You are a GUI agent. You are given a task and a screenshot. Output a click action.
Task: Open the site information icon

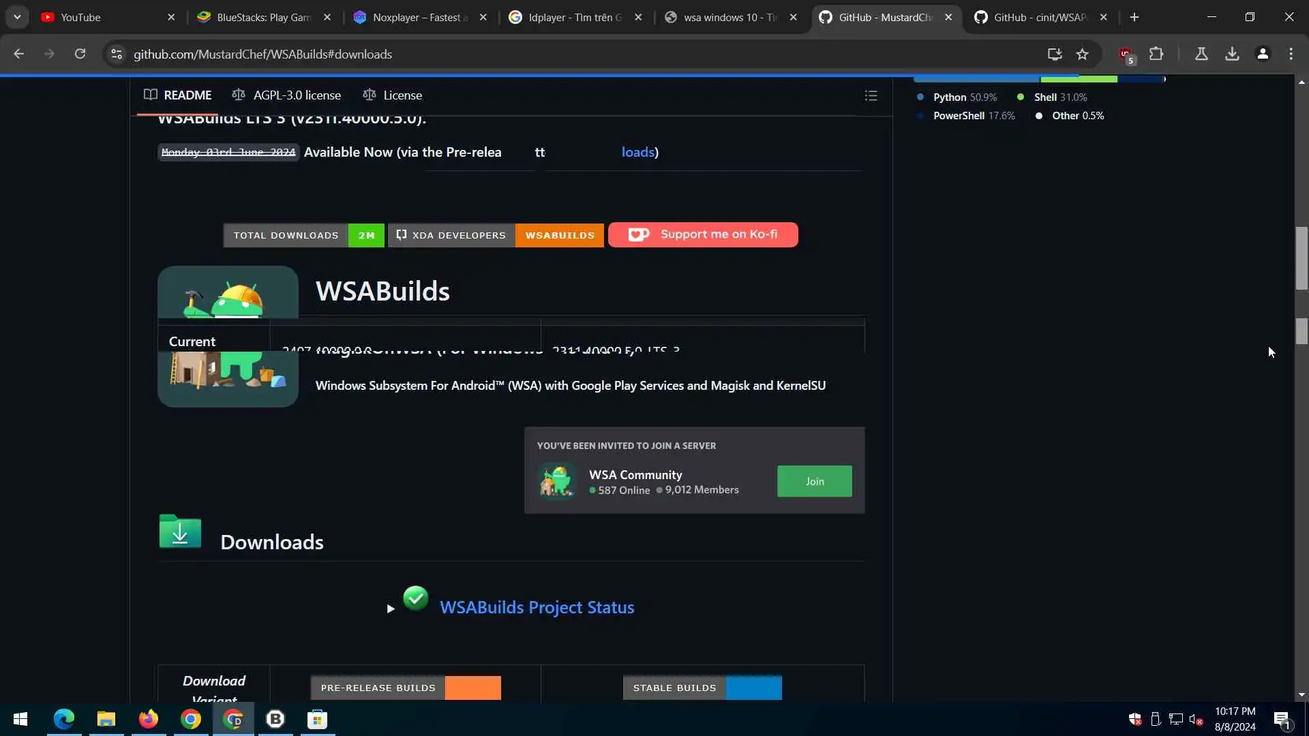117,54
